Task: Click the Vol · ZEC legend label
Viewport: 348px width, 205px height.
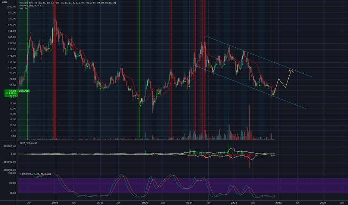Action: tap(24, 9)
